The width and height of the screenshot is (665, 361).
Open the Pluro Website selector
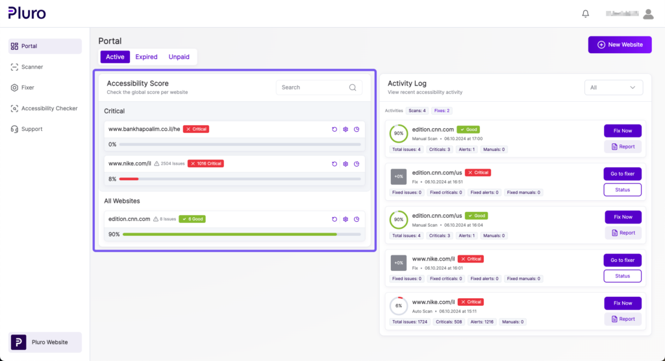pos(45,342)
